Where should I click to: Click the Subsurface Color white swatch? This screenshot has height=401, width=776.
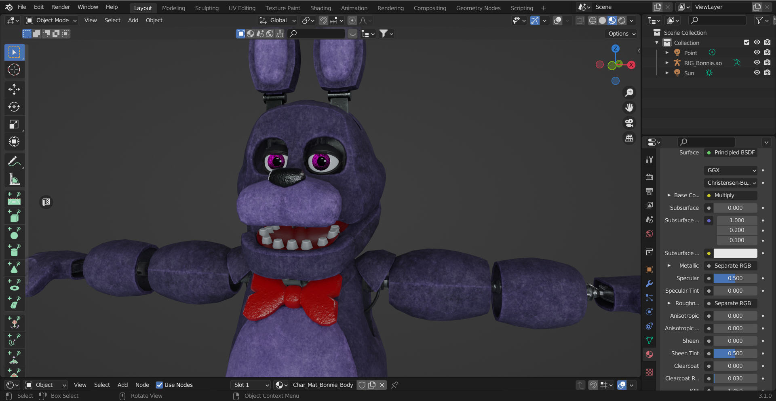click(x=735, y=253)
